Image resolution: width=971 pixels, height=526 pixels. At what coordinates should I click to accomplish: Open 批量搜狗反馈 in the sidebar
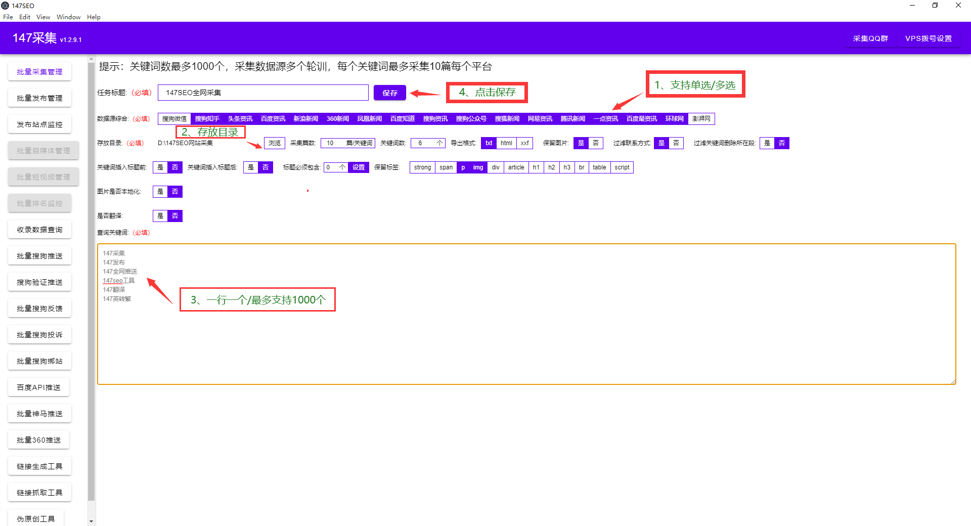pyautogui.click(x=39, y=309)
